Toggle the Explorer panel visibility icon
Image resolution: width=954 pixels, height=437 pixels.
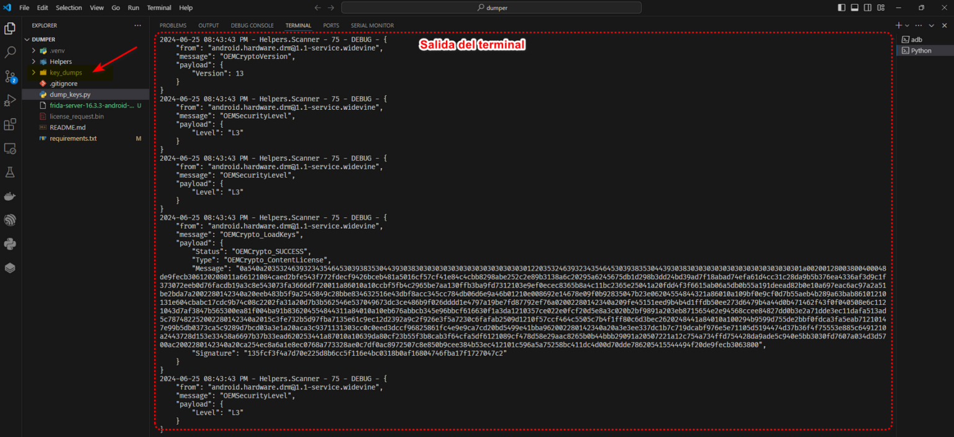[840, 7]
